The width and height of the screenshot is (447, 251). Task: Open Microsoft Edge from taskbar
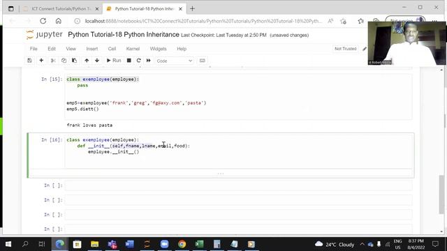pyautogui.click(x=59, y=244)
